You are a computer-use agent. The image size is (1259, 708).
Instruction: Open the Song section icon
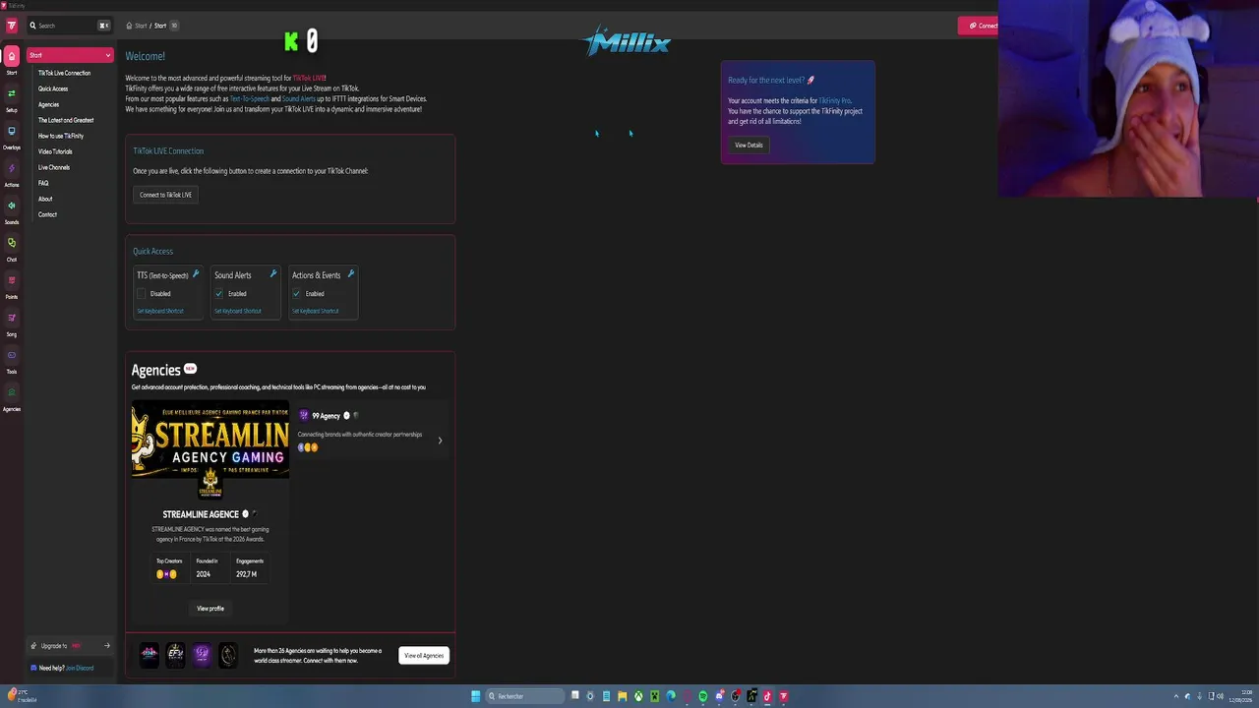tap(12, 318)
